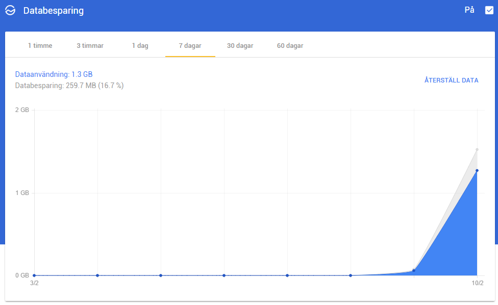Click Dataanvändning: 1.3 GB text
This screenshot has height=305, width=498.
tap(54, 74)
